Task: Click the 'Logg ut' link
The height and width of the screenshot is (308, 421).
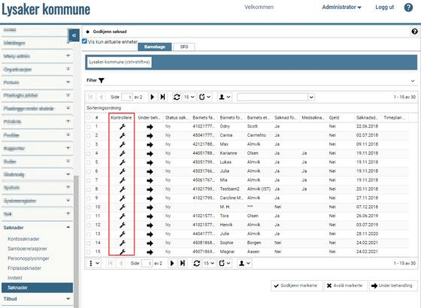Action: [385, 8]
